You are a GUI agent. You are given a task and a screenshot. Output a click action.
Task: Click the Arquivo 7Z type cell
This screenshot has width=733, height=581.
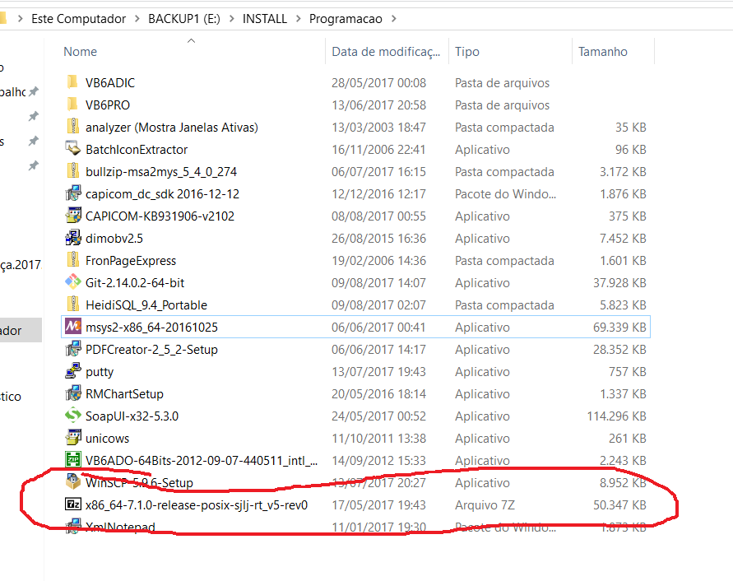coord(485,504)
